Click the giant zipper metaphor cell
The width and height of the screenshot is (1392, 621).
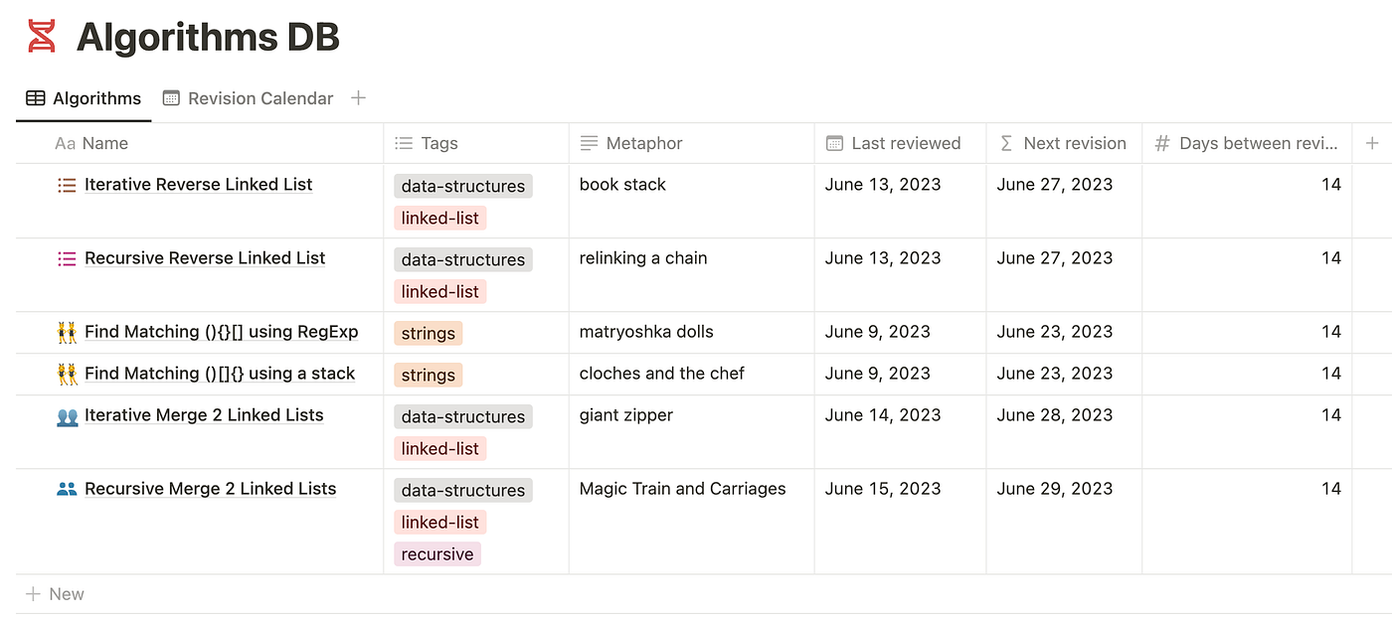coord(626,415)
